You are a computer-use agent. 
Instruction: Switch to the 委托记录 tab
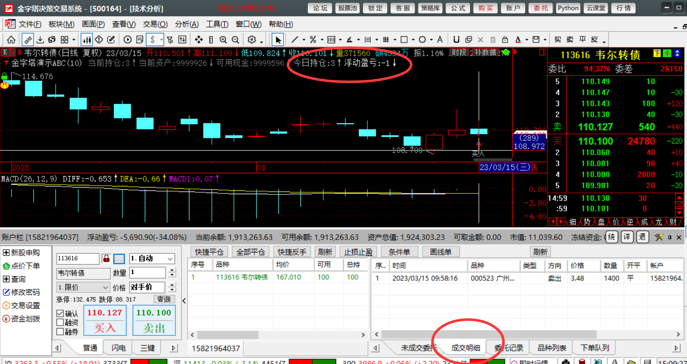pos(509,348)
